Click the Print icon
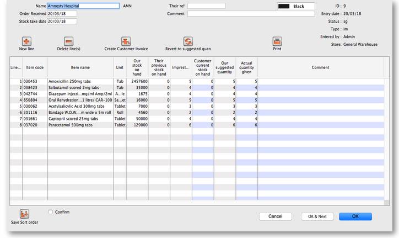 click(x=277, y=41)
